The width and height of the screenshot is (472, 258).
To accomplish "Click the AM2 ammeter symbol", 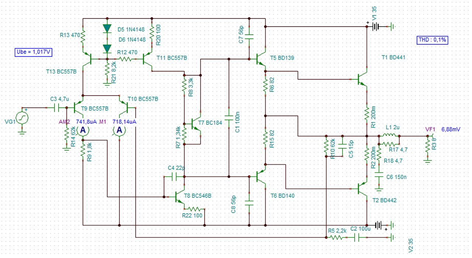I will [x=83, y=130].
